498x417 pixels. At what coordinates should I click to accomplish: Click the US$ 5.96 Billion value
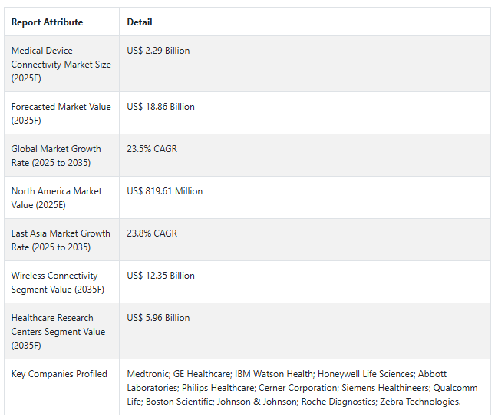pos(158,318)
